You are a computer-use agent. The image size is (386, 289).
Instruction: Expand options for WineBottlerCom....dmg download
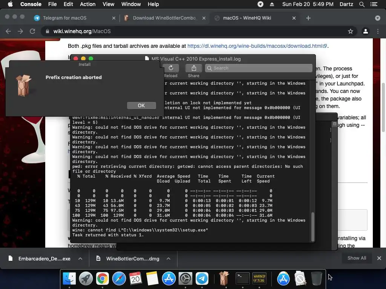[x=168, y=259]
